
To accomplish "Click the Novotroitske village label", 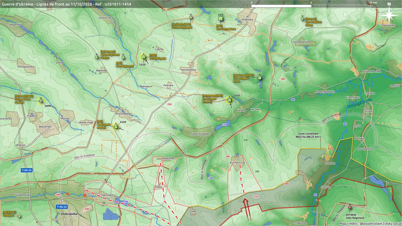I will 188,70.
